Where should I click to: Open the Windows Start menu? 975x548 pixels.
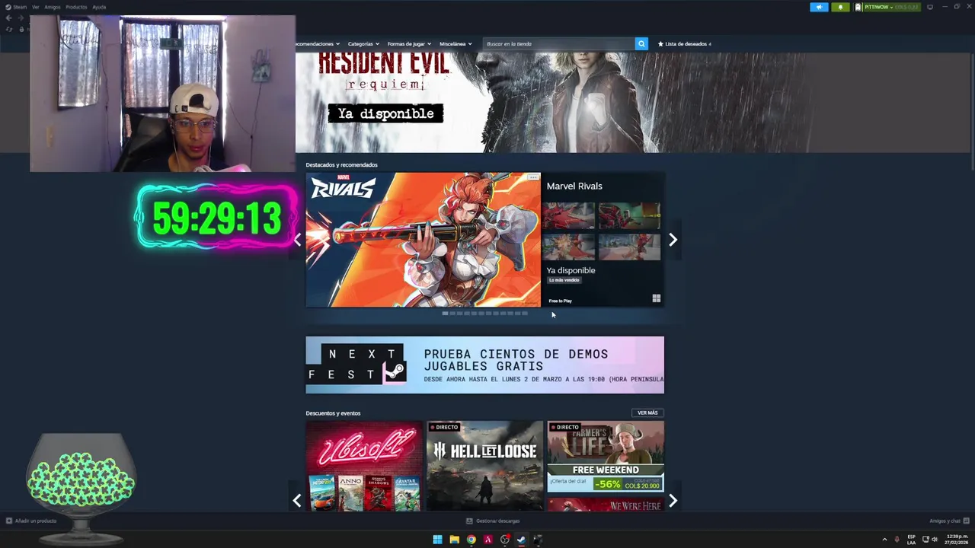tap(437, 540)
